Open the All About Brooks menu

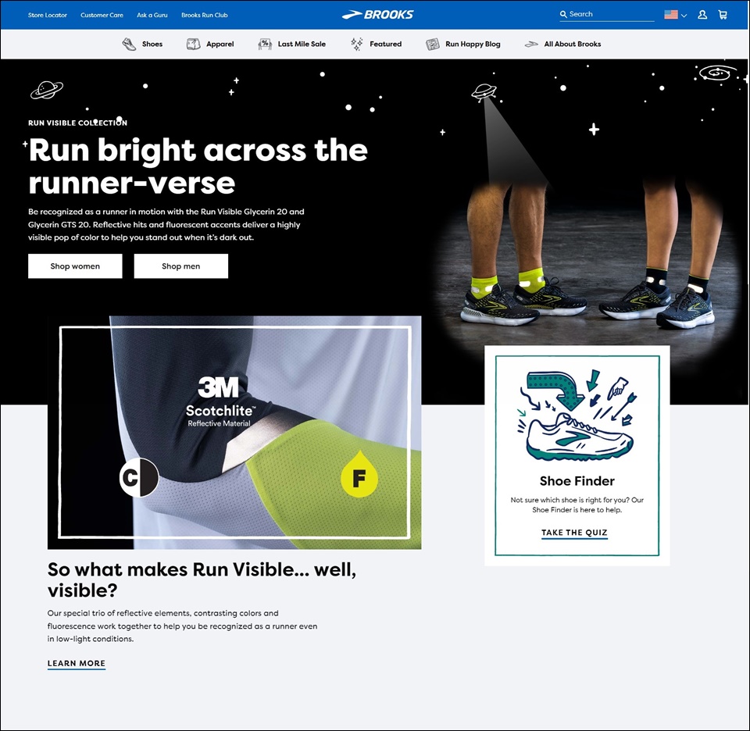[573, 44]
